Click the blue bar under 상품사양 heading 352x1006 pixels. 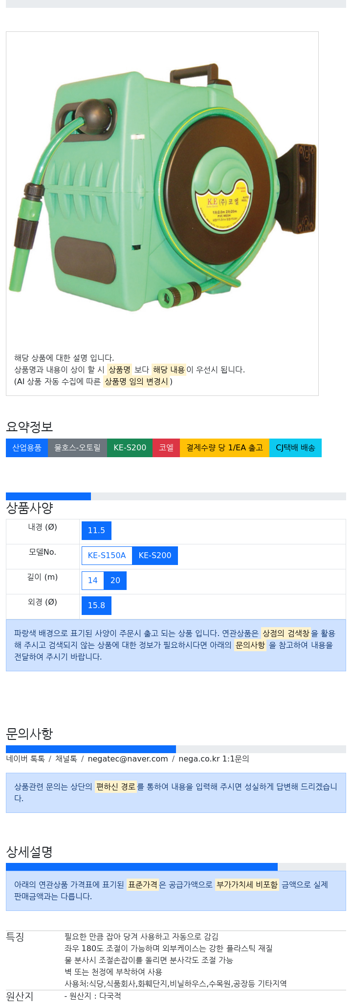(48, 496)
